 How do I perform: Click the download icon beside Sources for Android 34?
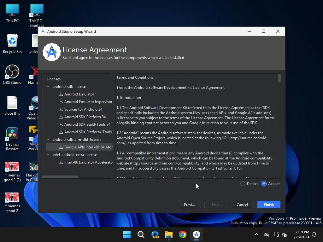pos(61,109)
